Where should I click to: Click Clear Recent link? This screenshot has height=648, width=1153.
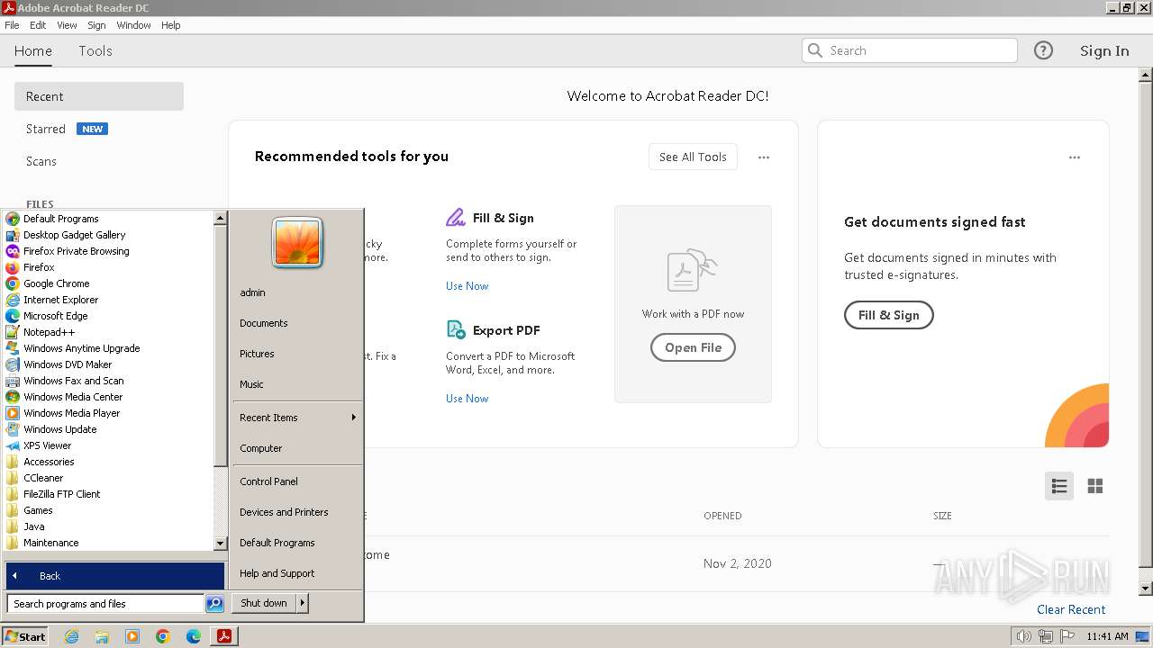pyautogui.click(x=1071, y=609)
